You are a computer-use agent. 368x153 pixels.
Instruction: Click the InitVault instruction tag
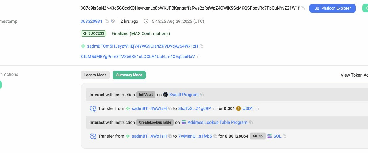[x=146, y=95]
